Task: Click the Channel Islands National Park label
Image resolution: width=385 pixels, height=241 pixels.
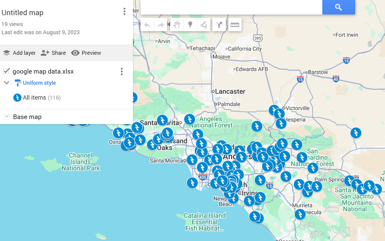Action: tap(81, 162)
